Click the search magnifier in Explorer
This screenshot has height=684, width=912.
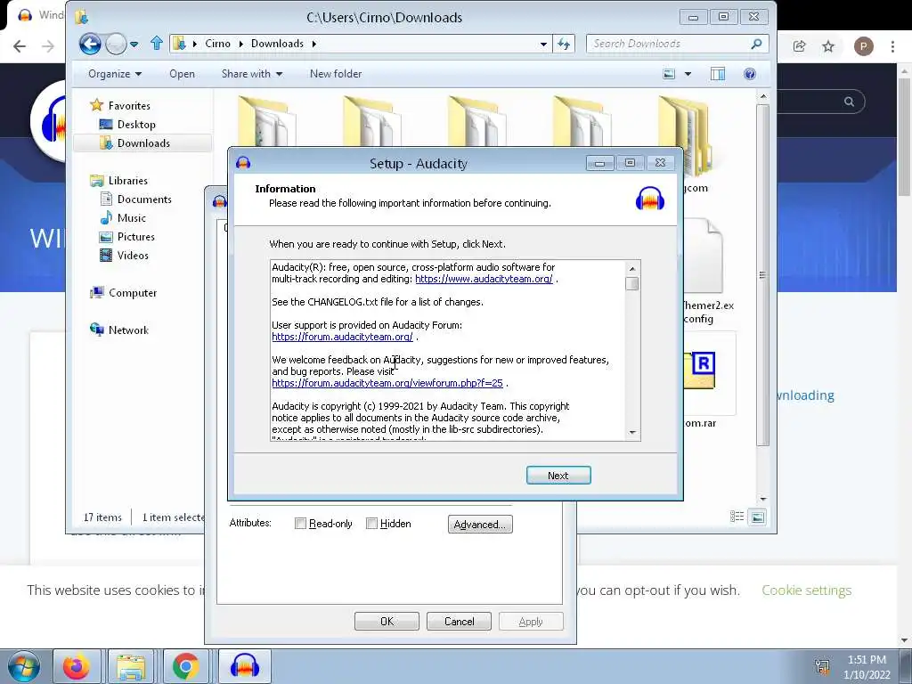[756, 44]
